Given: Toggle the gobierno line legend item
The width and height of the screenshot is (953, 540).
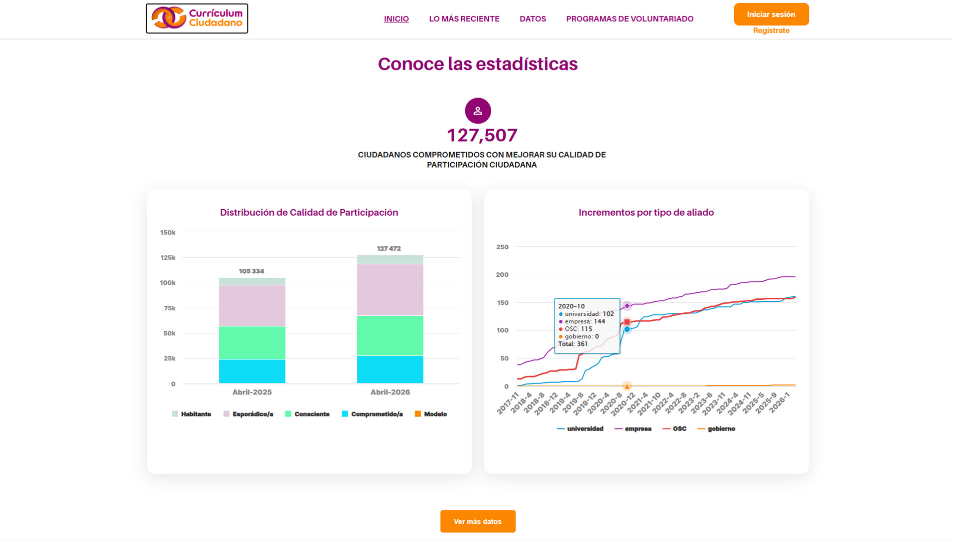Looking at the screenshot, I should click(x=716, y=429).
